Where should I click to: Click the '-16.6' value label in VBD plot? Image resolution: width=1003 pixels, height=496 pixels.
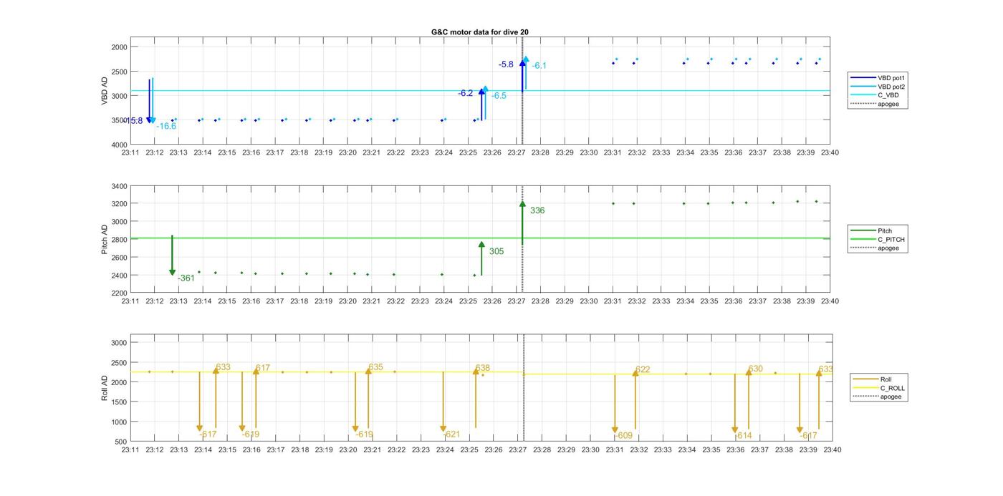(166, 127)
